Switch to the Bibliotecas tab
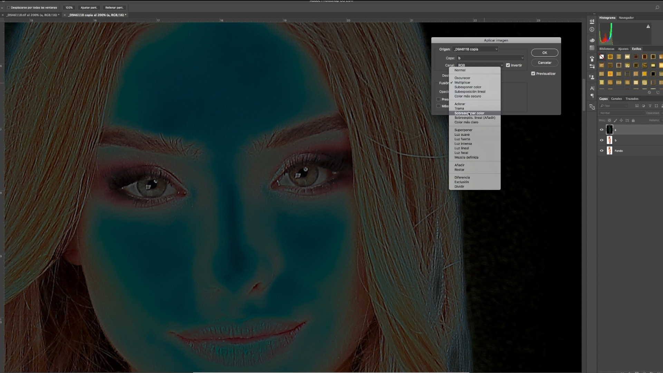This screenshot has width=663, height=373. coord(607,49)
